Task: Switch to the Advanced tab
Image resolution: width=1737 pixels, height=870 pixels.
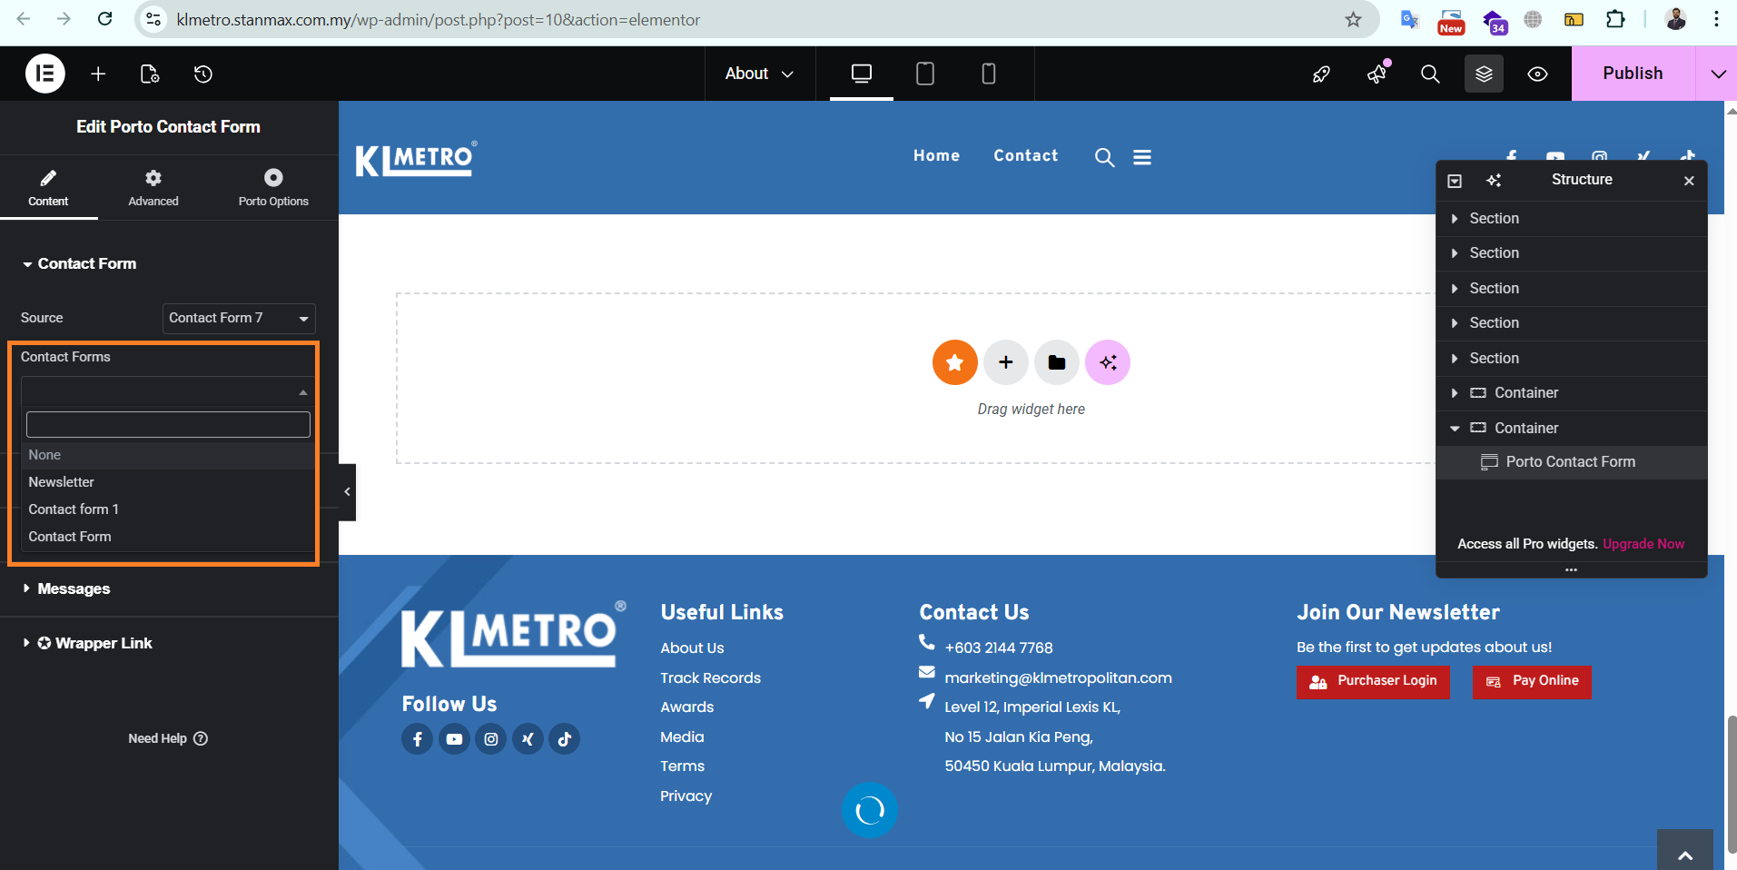Action: click(153, 187)
